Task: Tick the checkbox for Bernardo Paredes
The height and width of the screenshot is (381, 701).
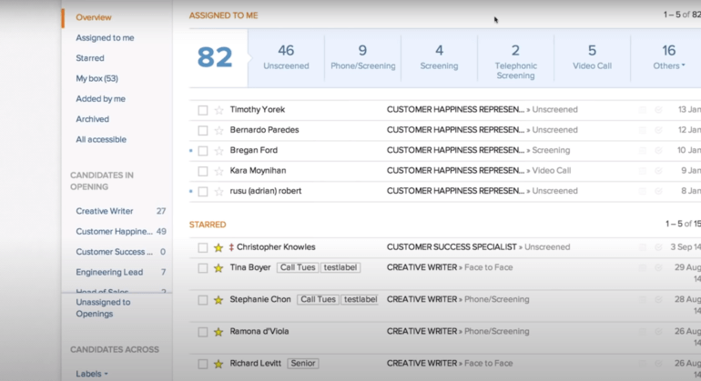Action: pos(202,130)
